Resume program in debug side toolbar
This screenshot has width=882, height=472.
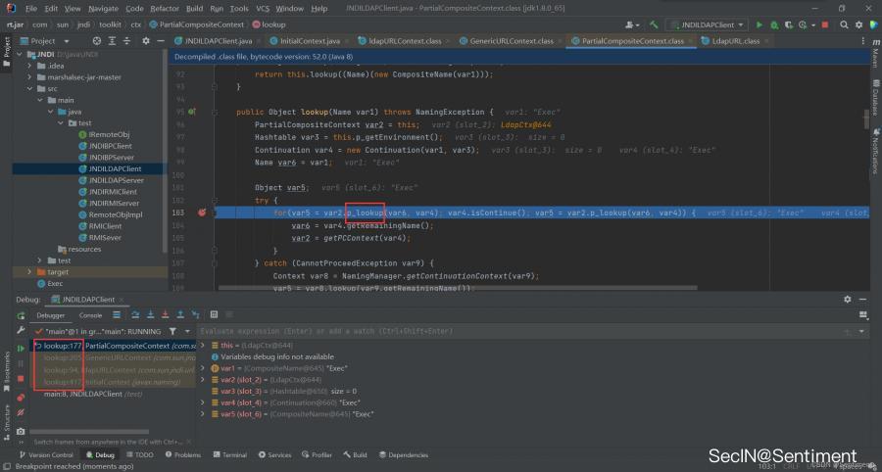(21, 348)
